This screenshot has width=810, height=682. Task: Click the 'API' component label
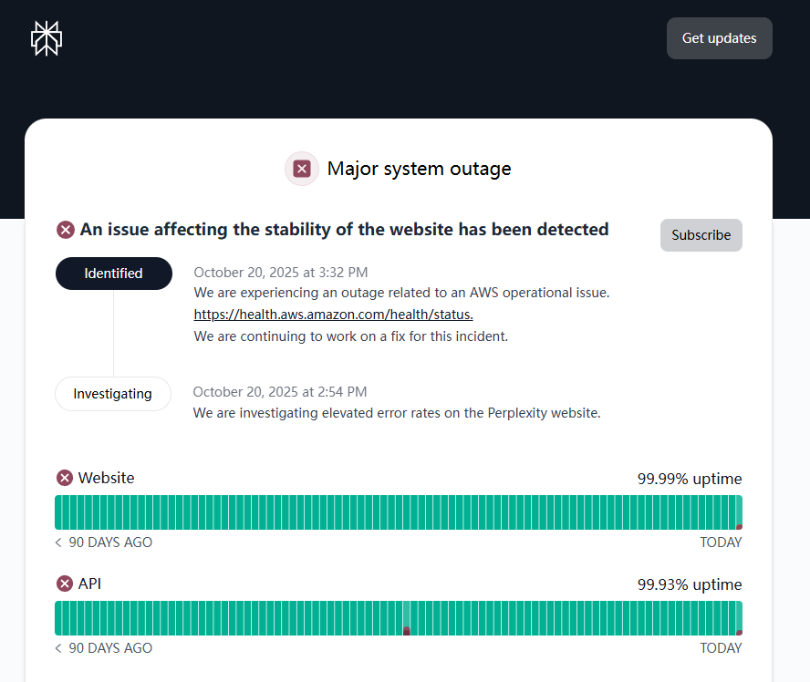[89, 584]
